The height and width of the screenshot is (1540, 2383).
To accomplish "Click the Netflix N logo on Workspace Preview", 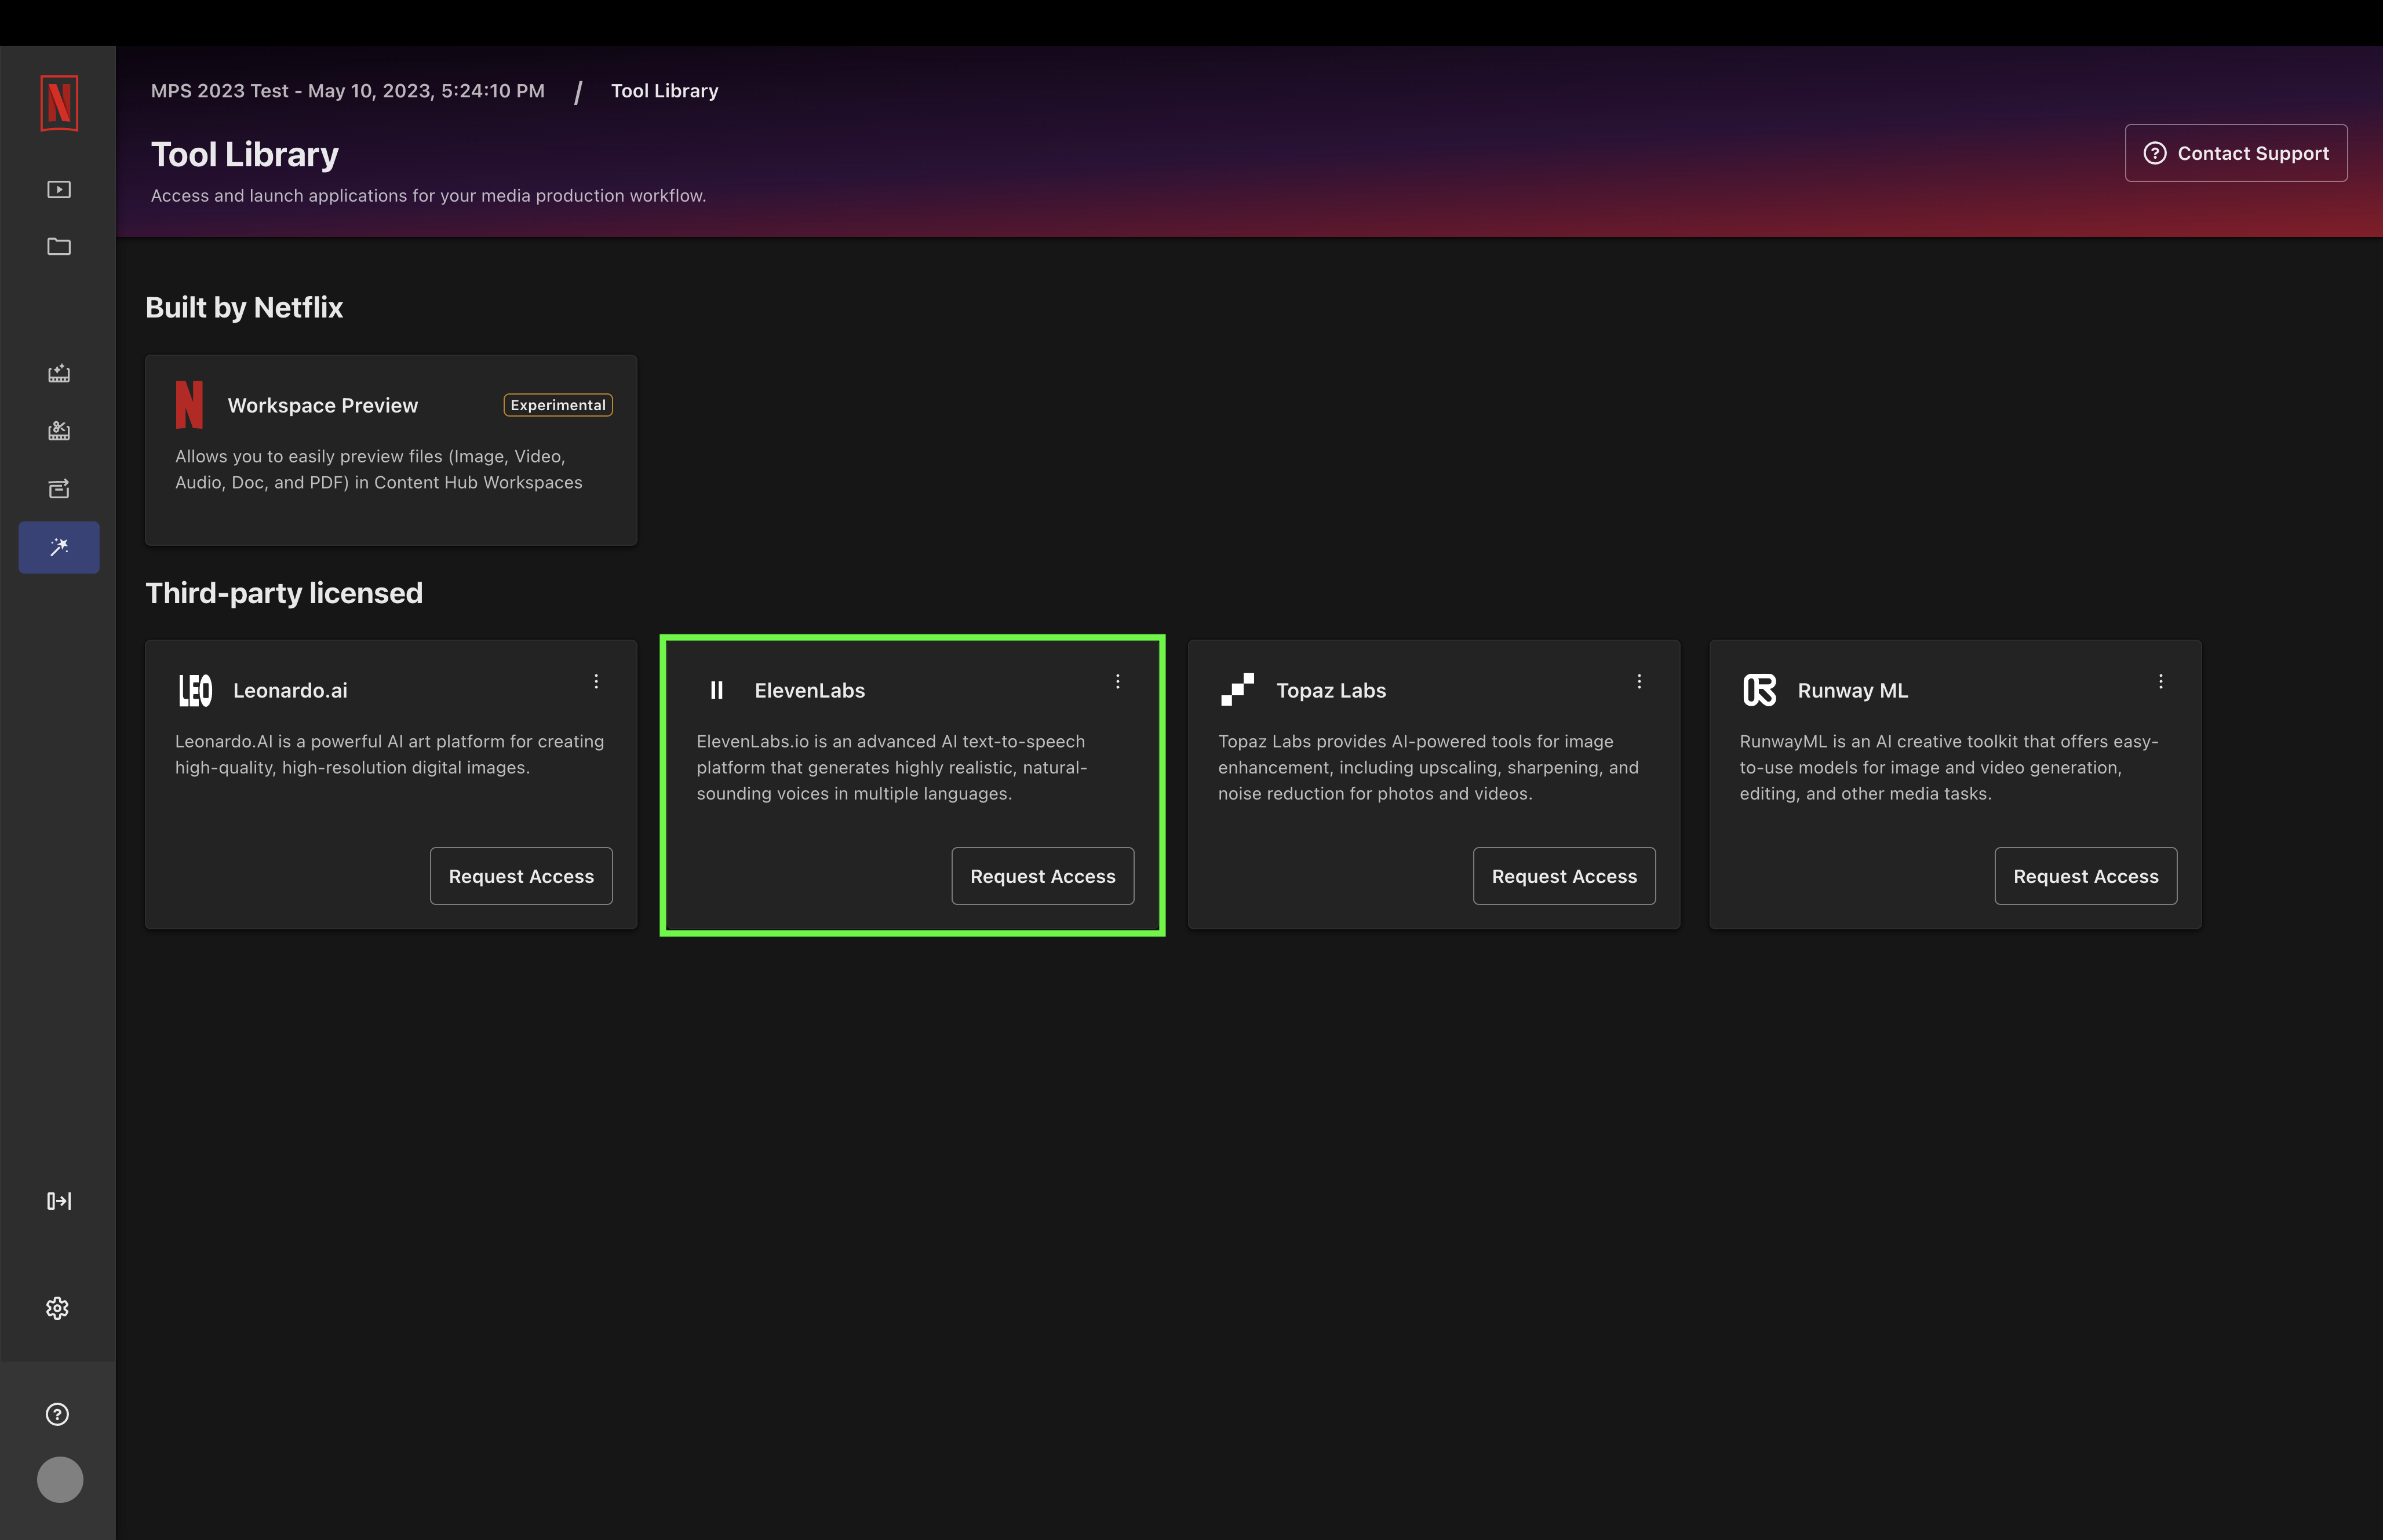I will (189, 405).
